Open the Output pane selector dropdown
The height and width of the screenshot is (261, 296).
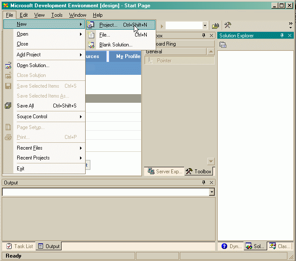point(212,192)
